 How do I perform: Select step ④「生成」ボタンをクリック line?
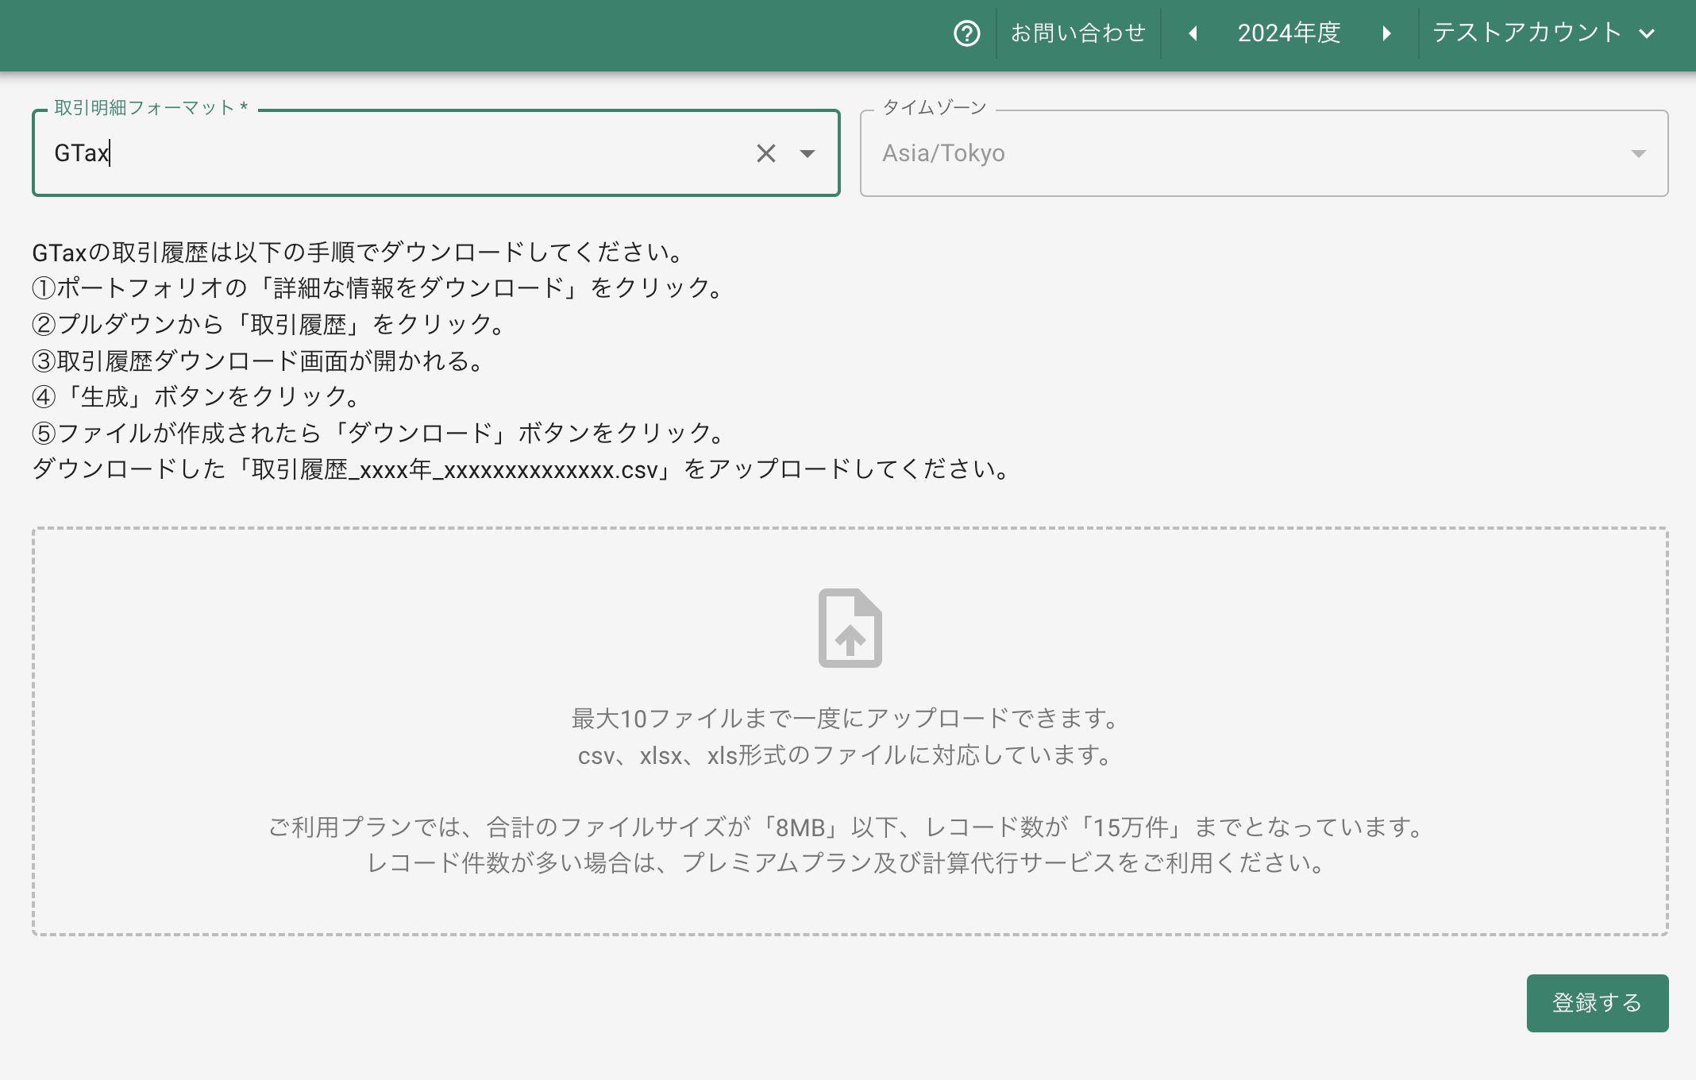(x=197, y=396)
